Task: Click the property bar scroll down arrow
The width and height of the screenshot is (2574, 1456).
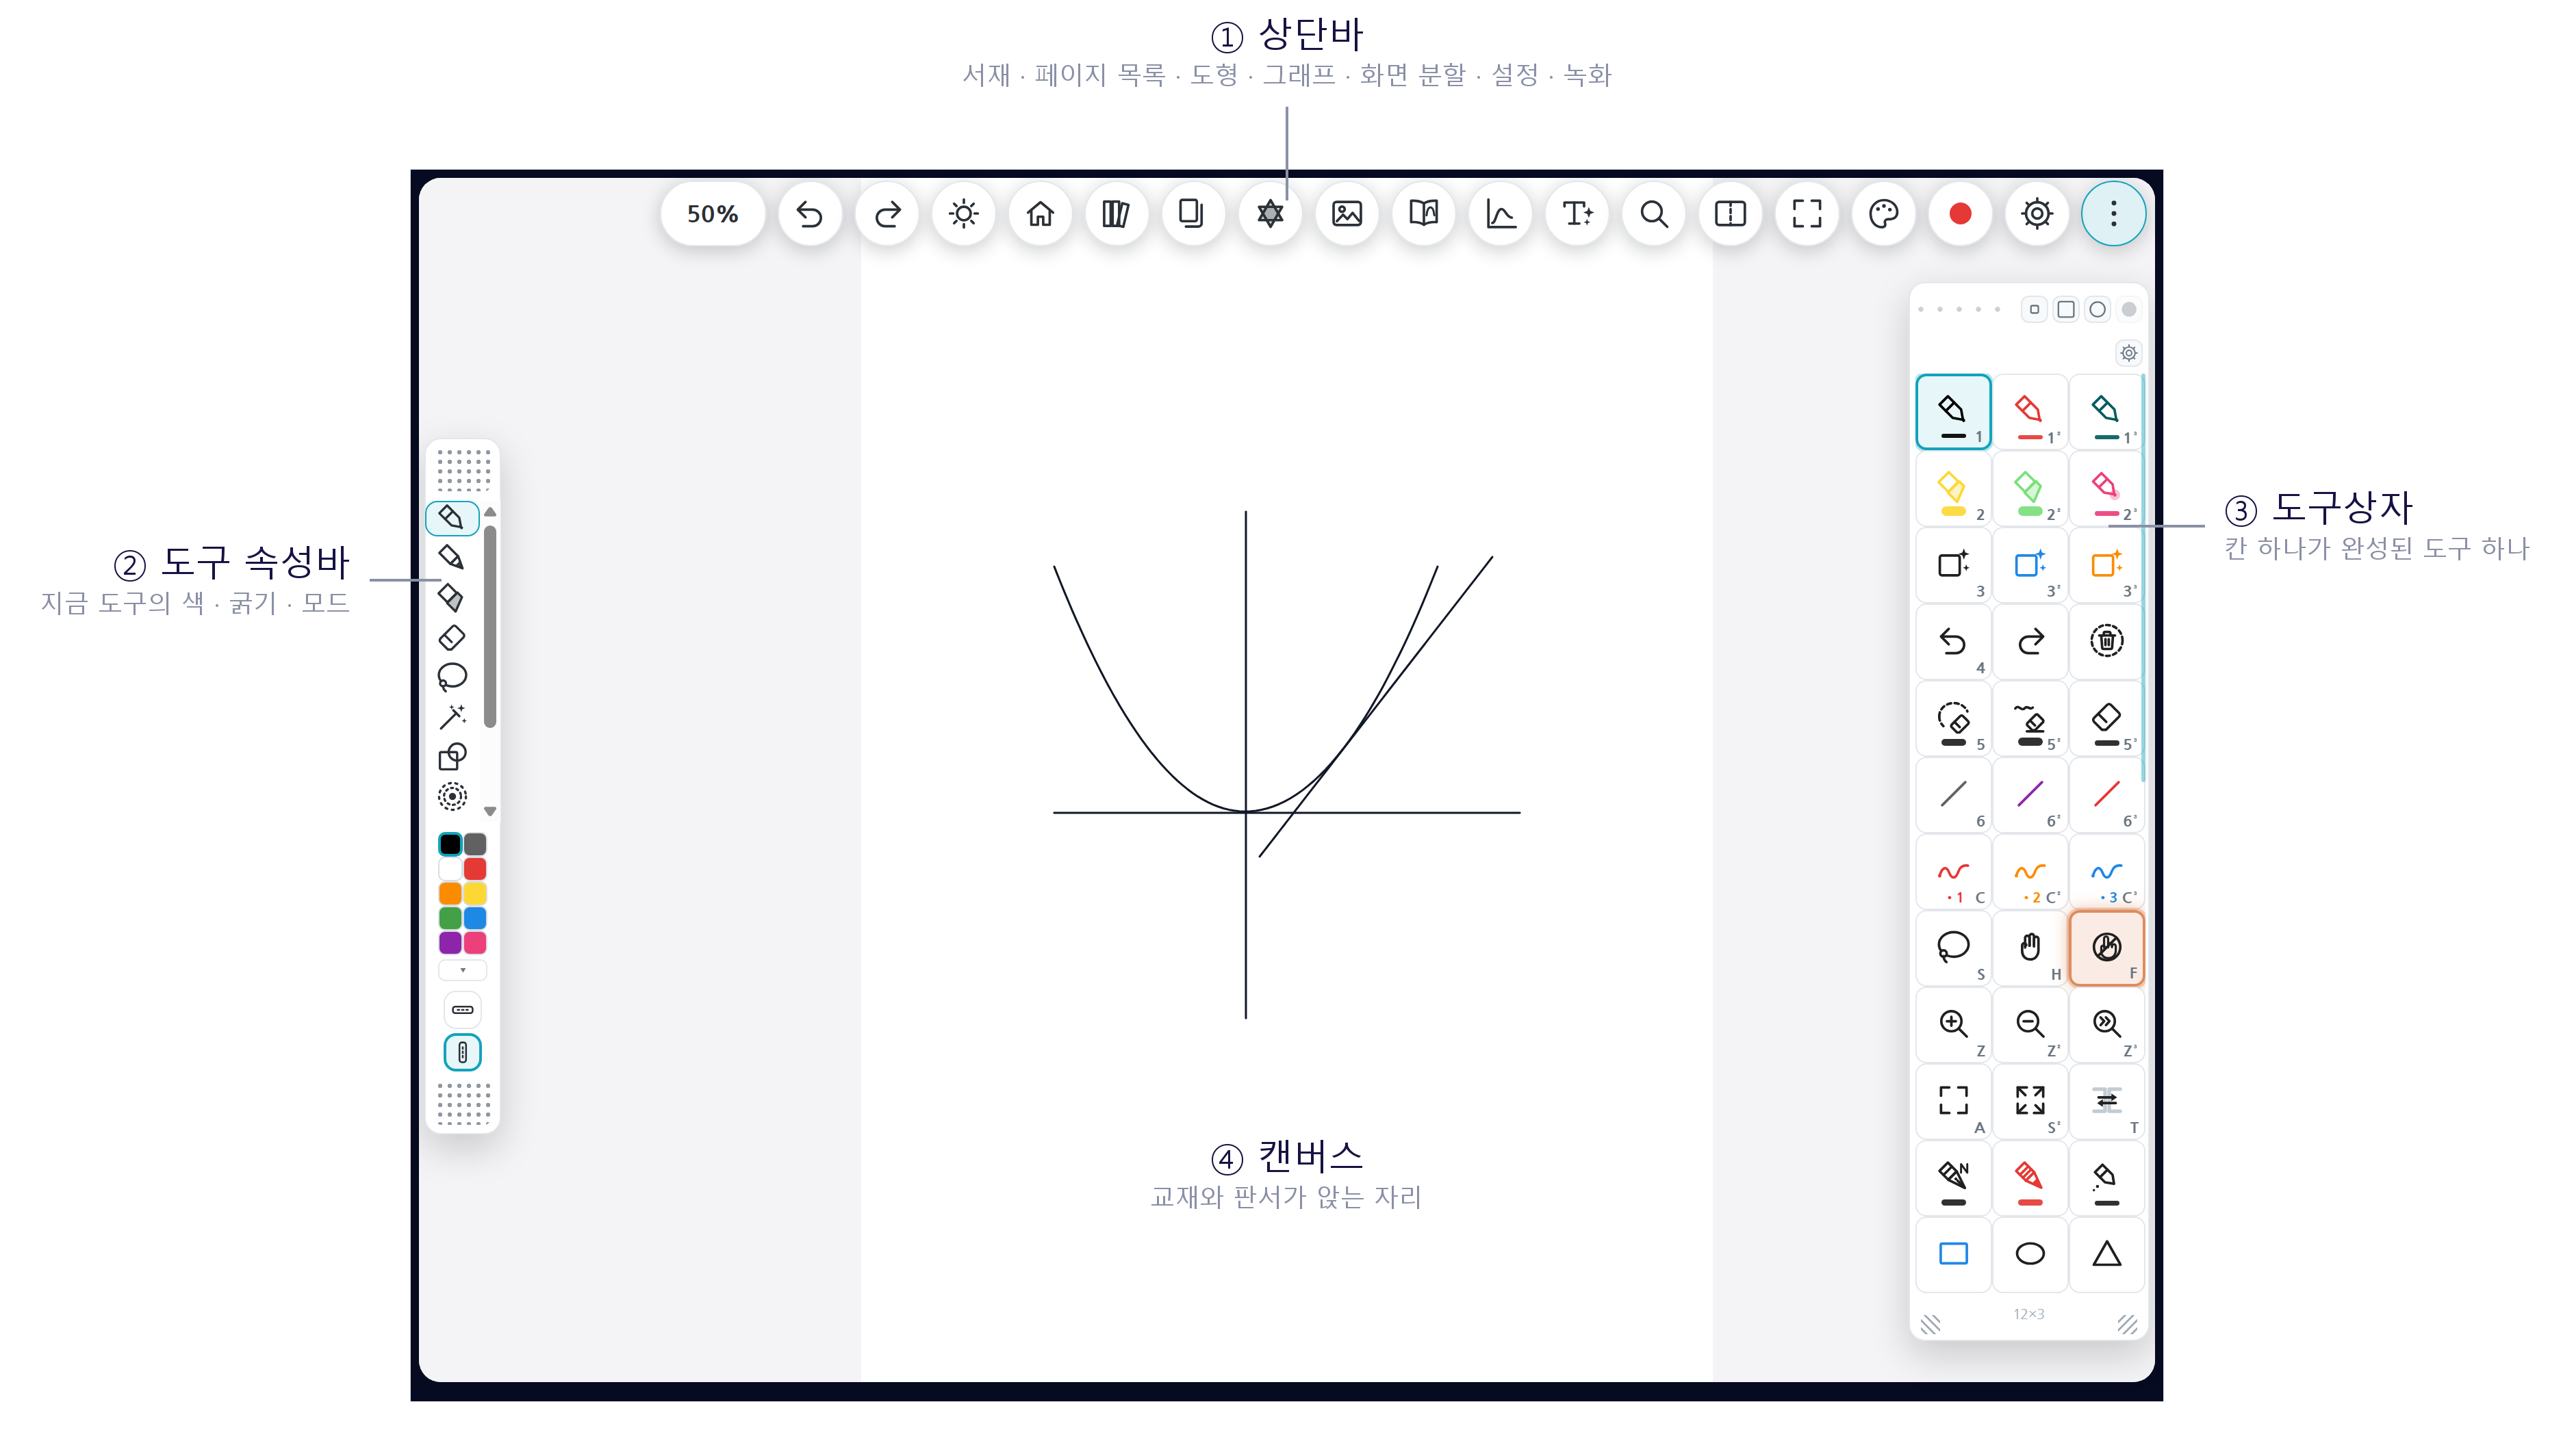Action: [490, 812]
